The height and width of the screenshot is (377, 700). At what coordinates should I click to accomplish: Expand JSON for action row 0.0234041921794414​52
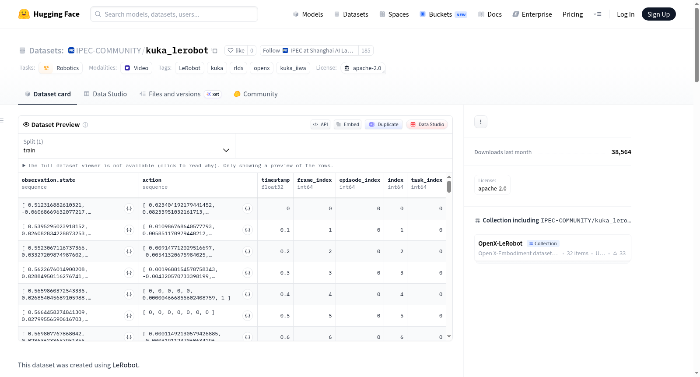click(248, 208)
